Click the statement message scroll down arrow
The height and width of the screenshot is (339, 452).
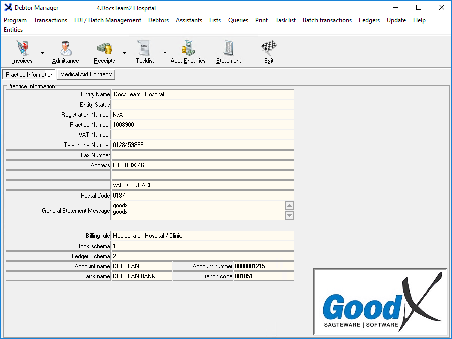(289, 215)
